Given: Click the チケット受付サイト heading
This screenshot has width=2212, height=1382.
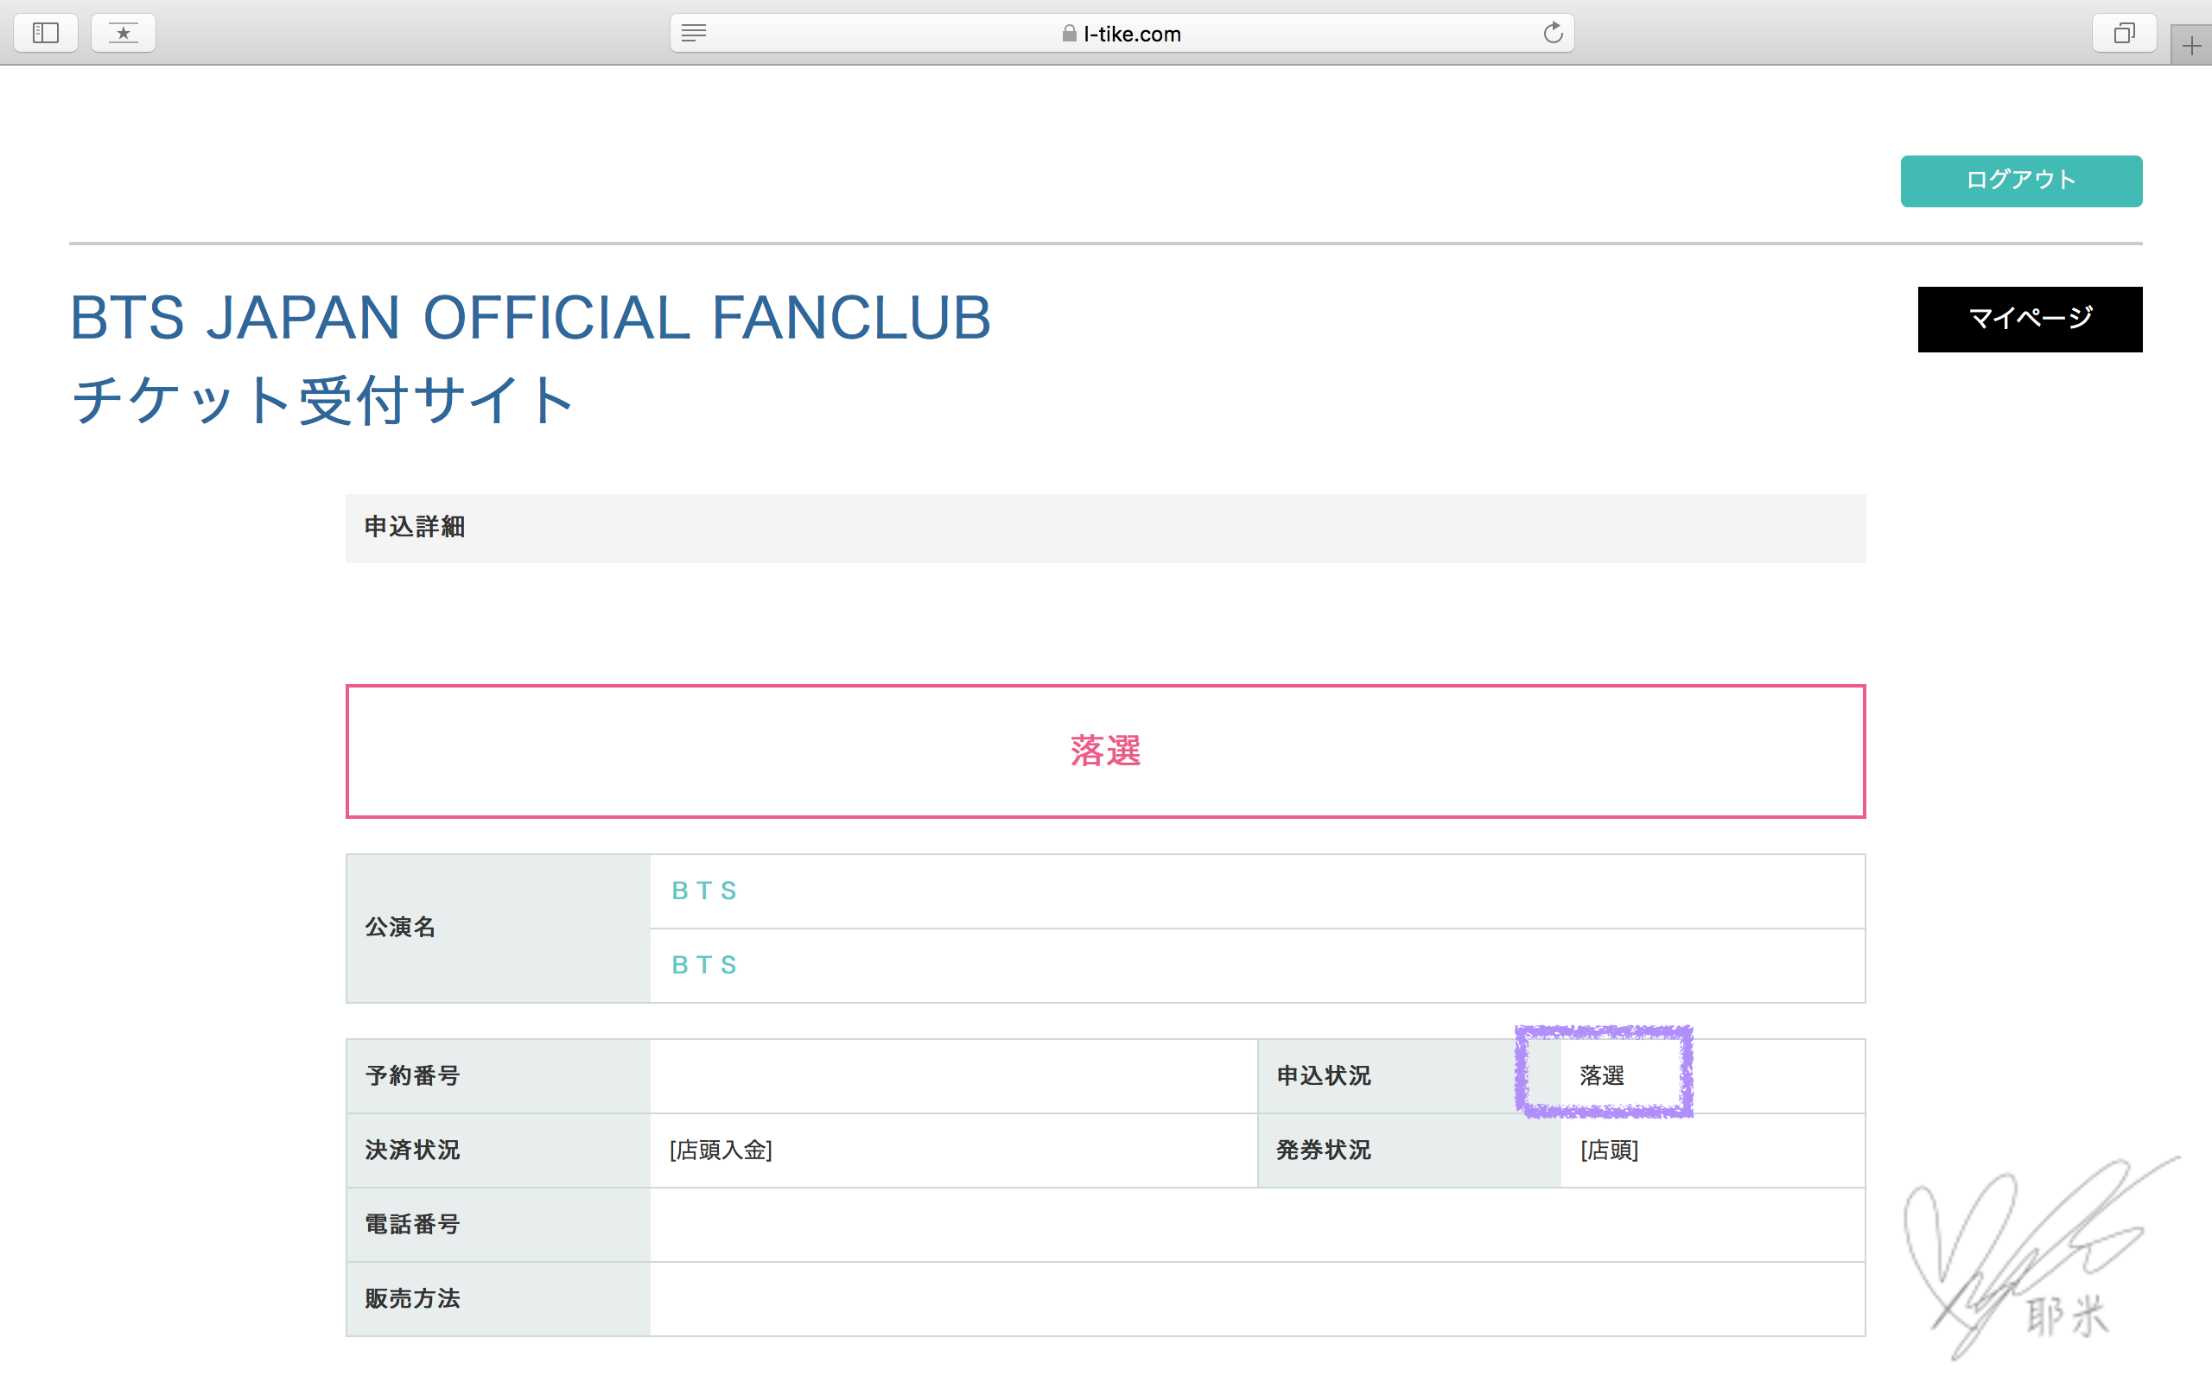Looking at the screenshot, I should point(322,400).
